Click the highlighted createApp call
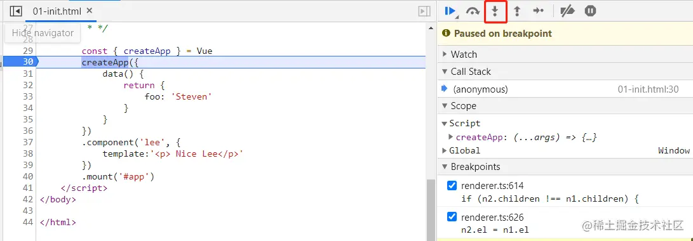 [x=105, y=62]
